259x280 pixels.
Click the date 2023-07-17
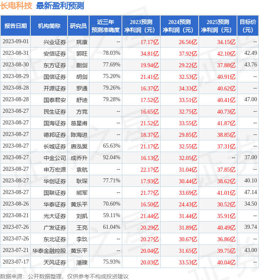click(x=16, y=262)
